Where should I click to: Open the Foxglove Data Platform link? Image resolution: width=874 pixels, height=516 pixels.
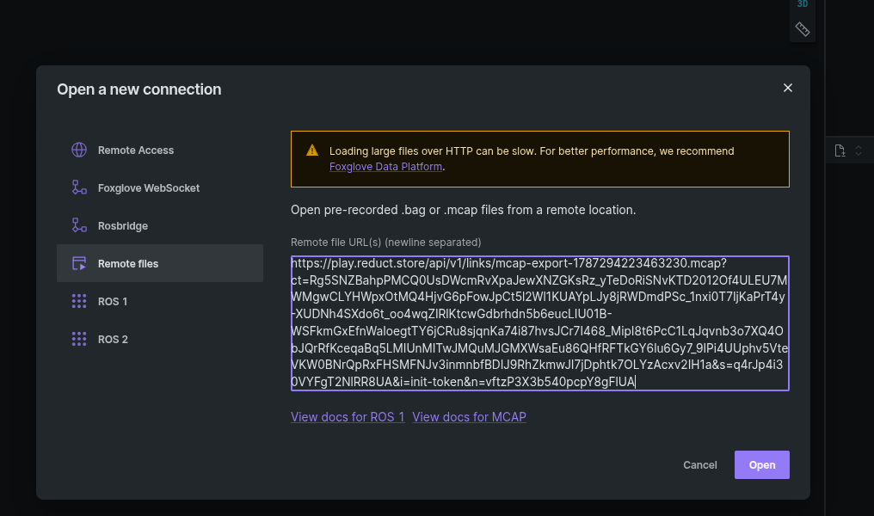tap(385, 167)
